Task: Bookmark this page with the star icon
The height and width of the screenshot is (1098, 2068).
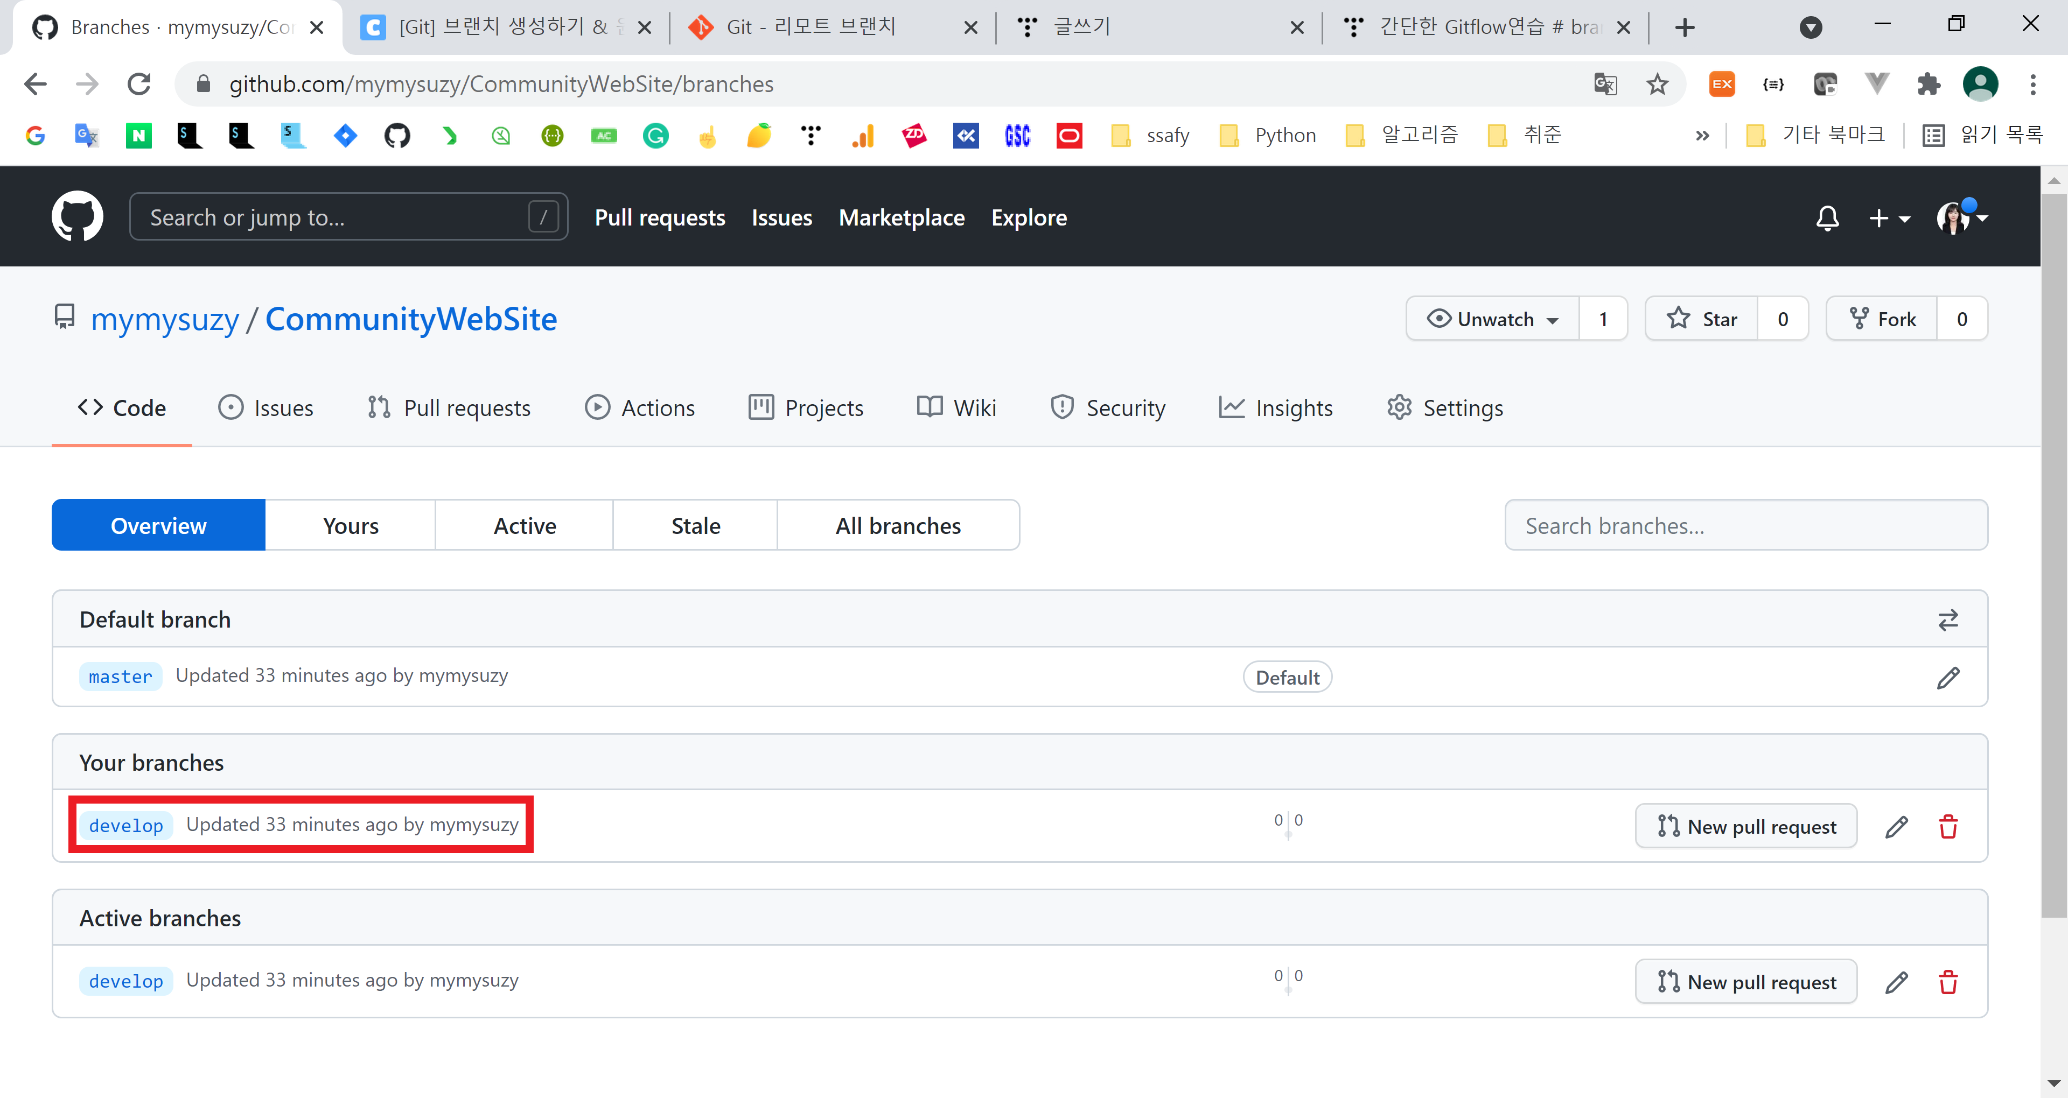Action: tap(1657, 85)
